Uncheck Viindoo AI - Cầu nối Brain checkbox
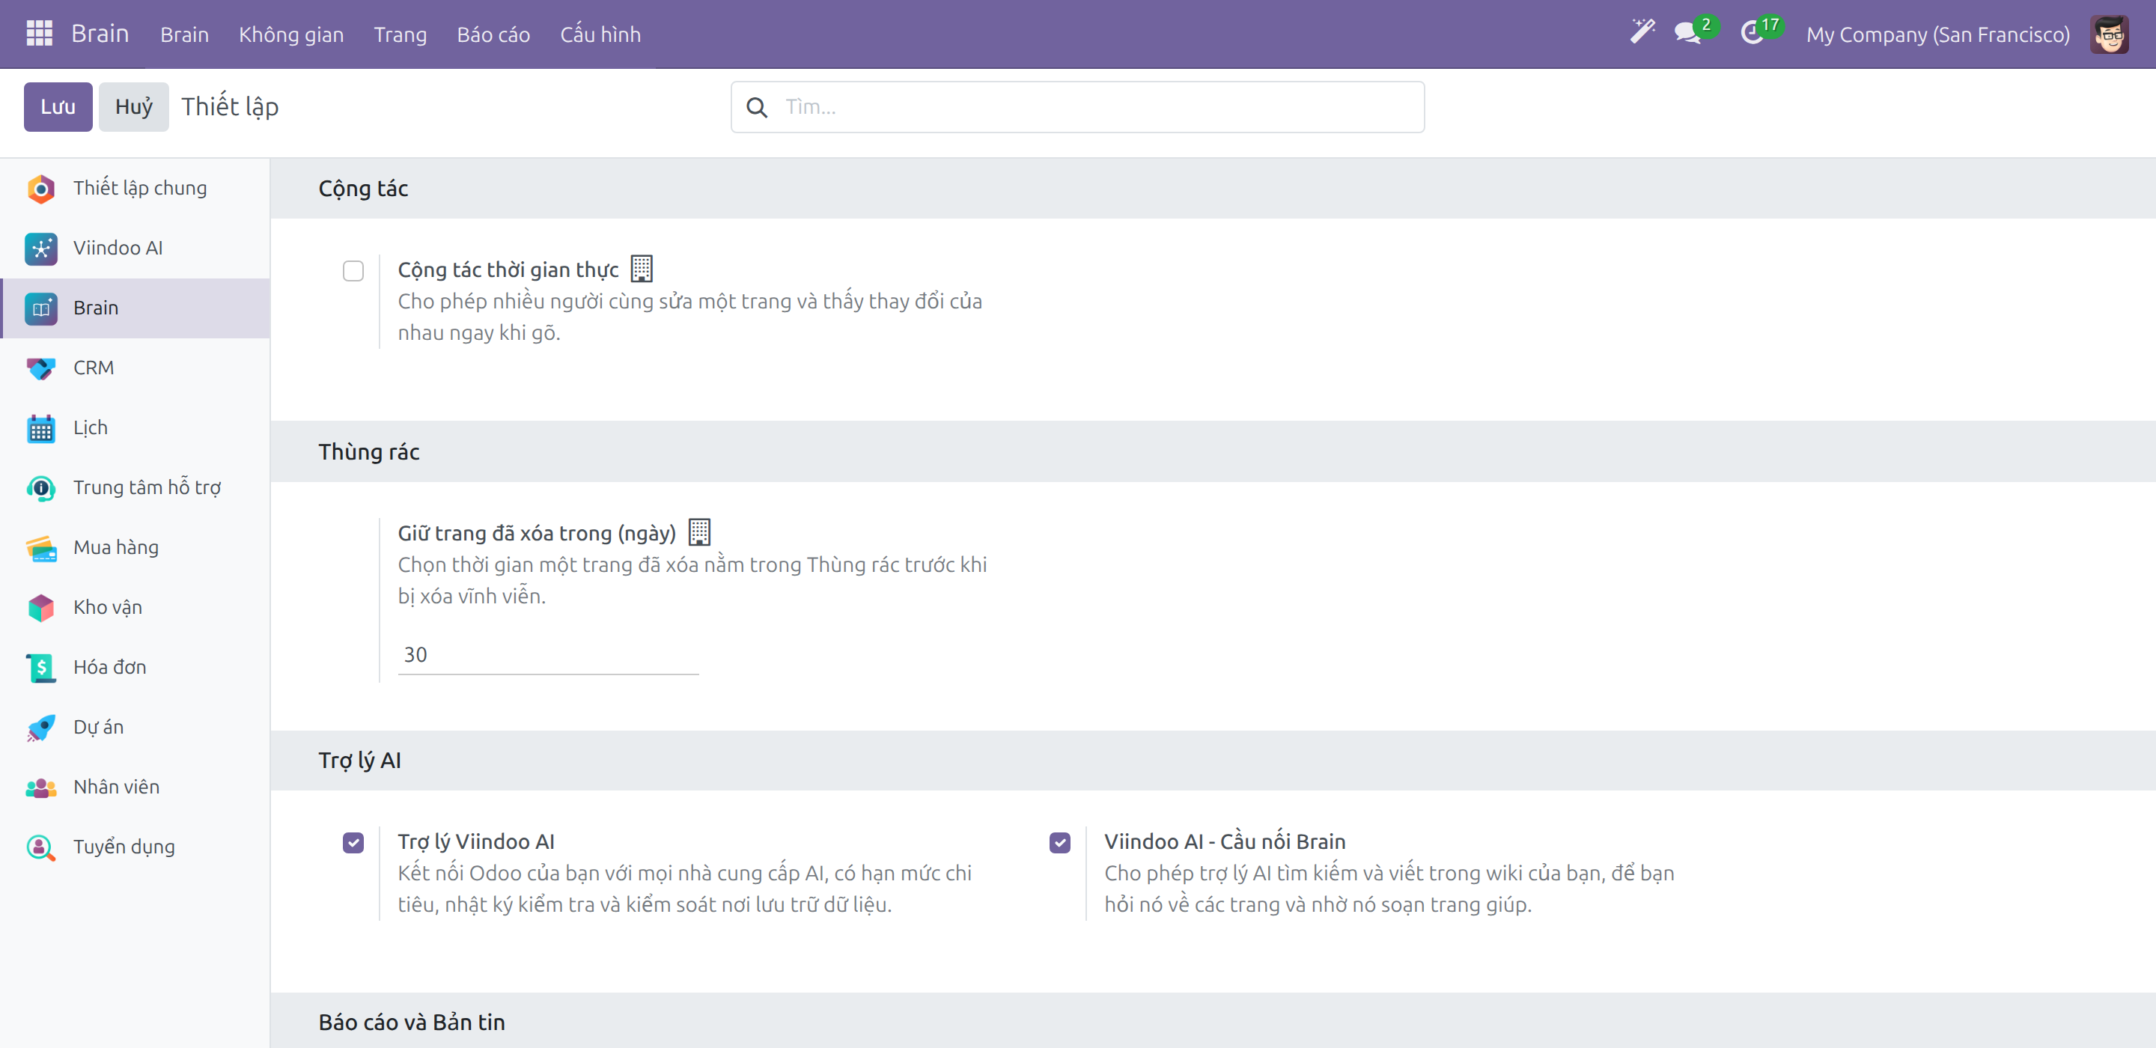 [x=1059, y=842]
